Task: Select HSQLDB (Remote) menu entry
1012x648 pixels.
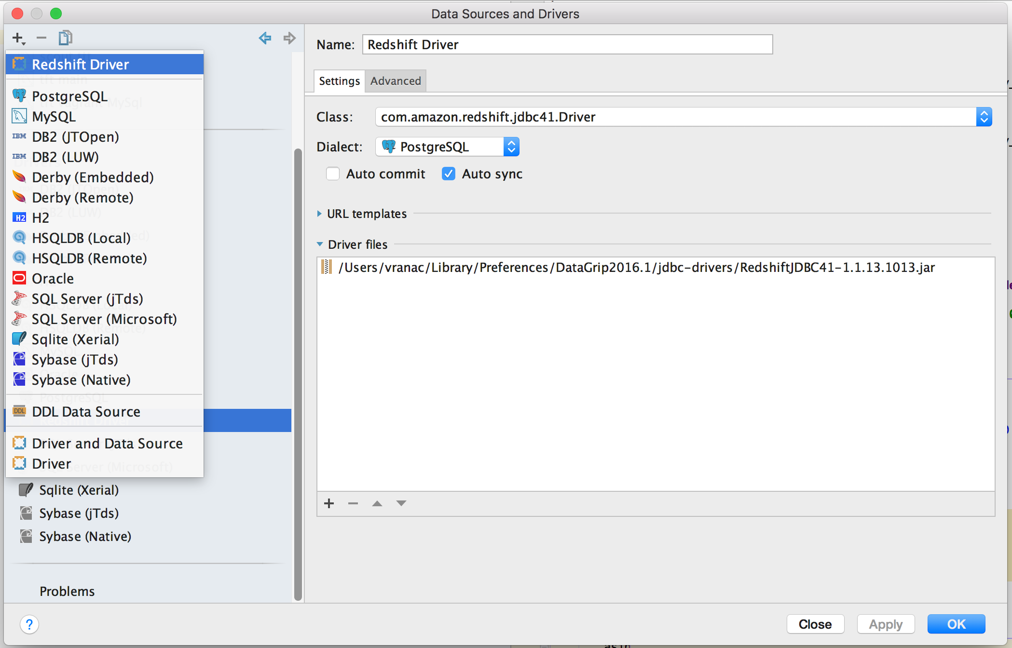Action: click(105, 258)
